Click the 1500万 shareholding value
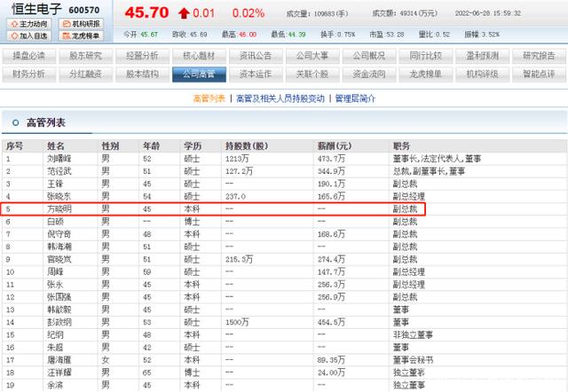This screenshot has width=568, height=392. pyautogui.click(x=237, y=322)
